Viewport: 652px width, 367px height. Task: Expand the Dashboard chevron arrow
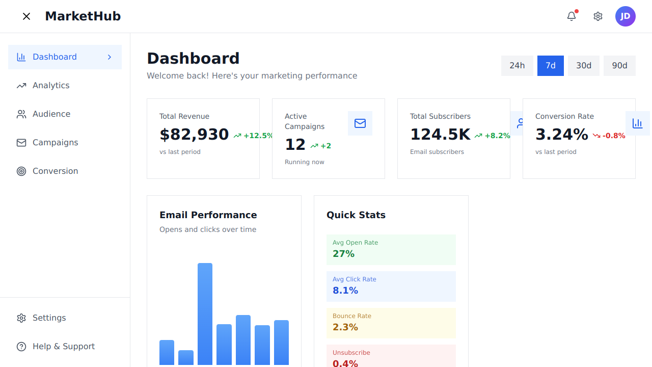(x=110, y=57)
